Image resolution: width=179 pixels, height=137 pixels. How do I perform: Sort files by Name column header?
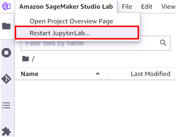coord(61,74)
